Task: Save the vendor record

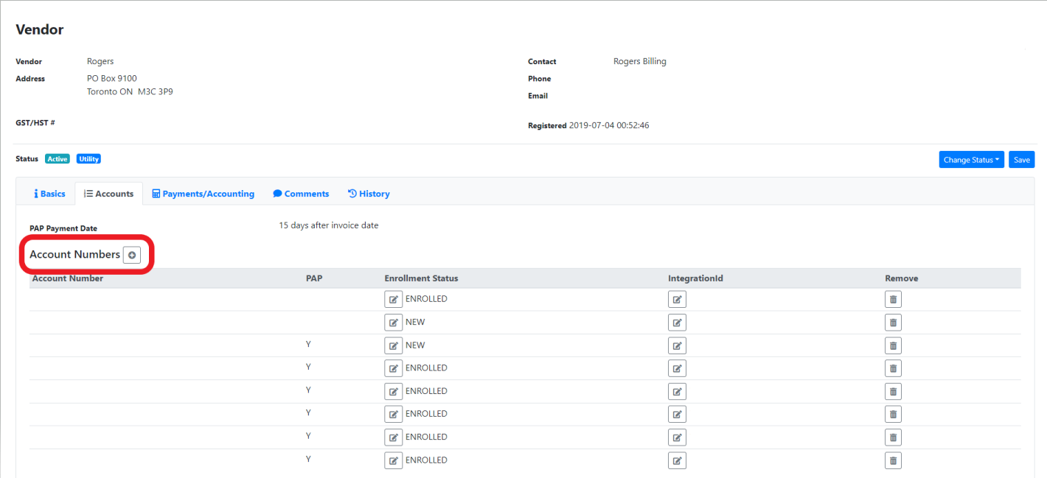Action: [x=1021, y=160]
